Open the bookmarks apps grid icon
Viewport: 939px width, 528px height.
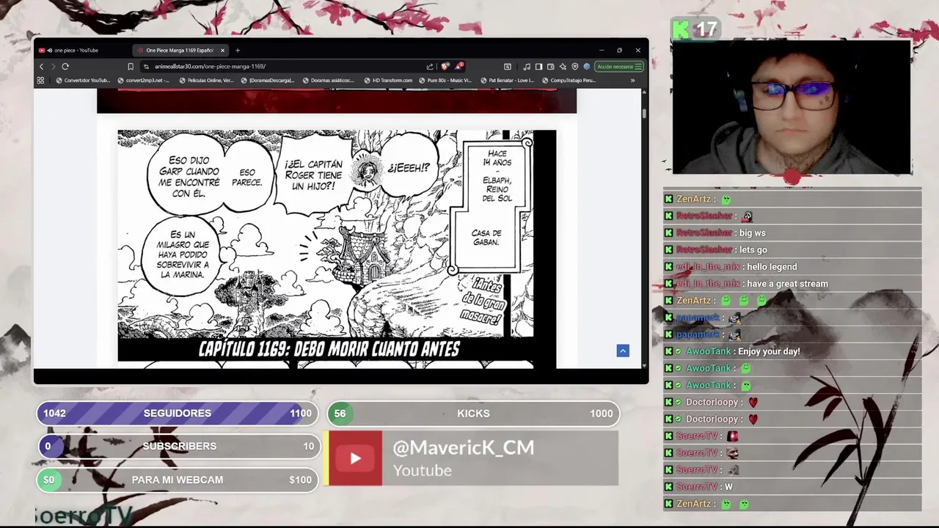coord(40,81)
